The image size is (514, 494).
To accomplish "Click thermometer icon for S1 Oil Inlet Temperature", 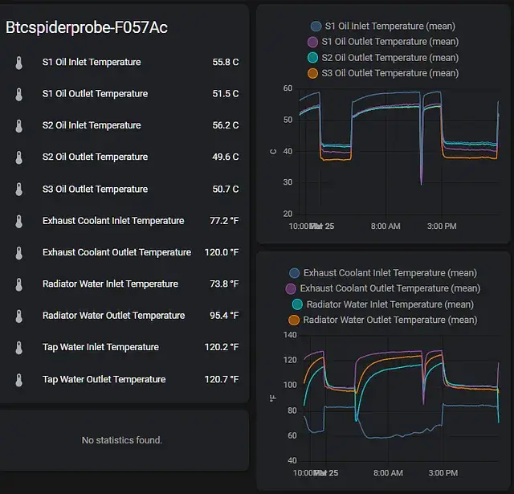I will pyautogui.click(x=18, y=63).
